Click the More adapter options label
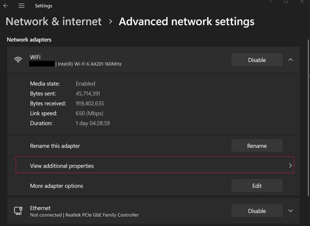The width and height of the screenshot is (310, 226). coord(57,186)
